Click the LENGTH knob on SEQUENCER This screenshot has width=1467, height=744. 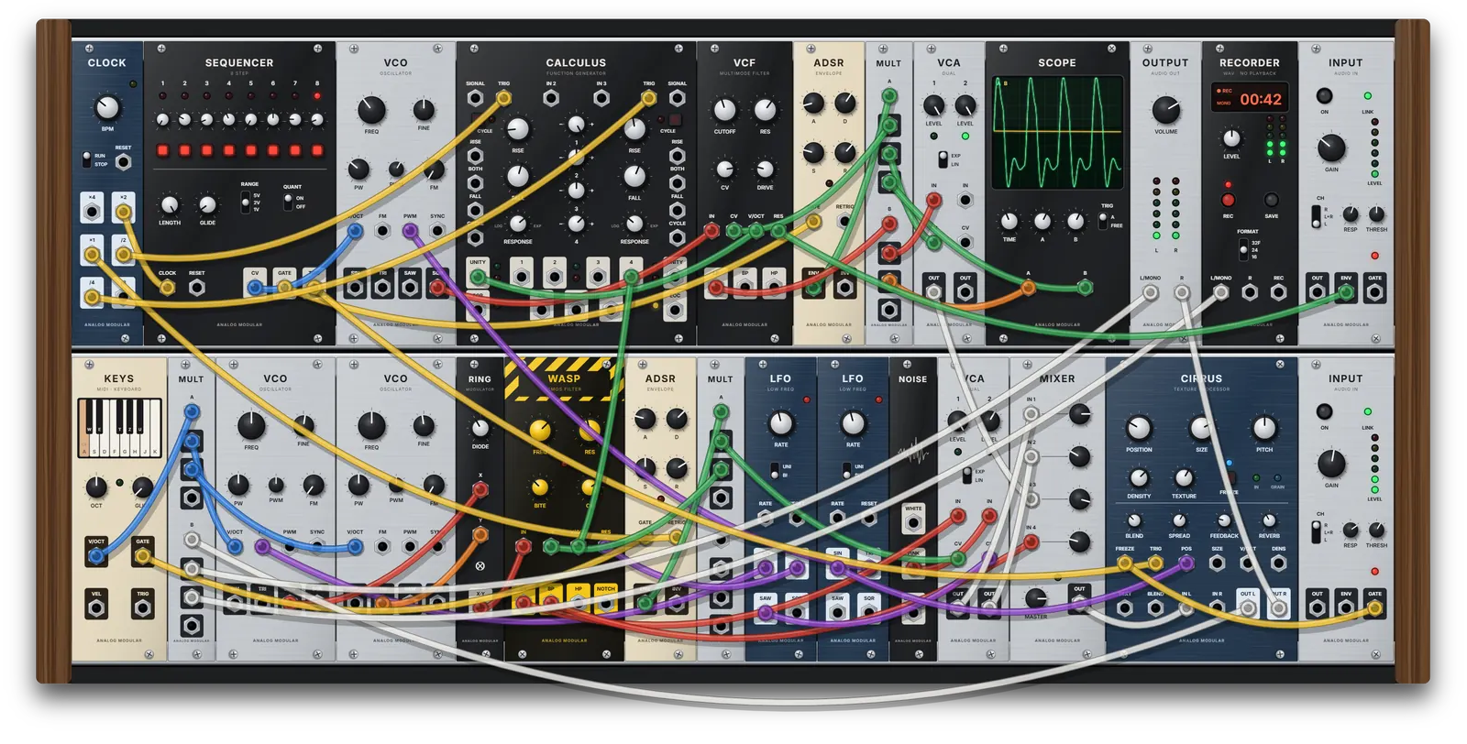(170, 204)
